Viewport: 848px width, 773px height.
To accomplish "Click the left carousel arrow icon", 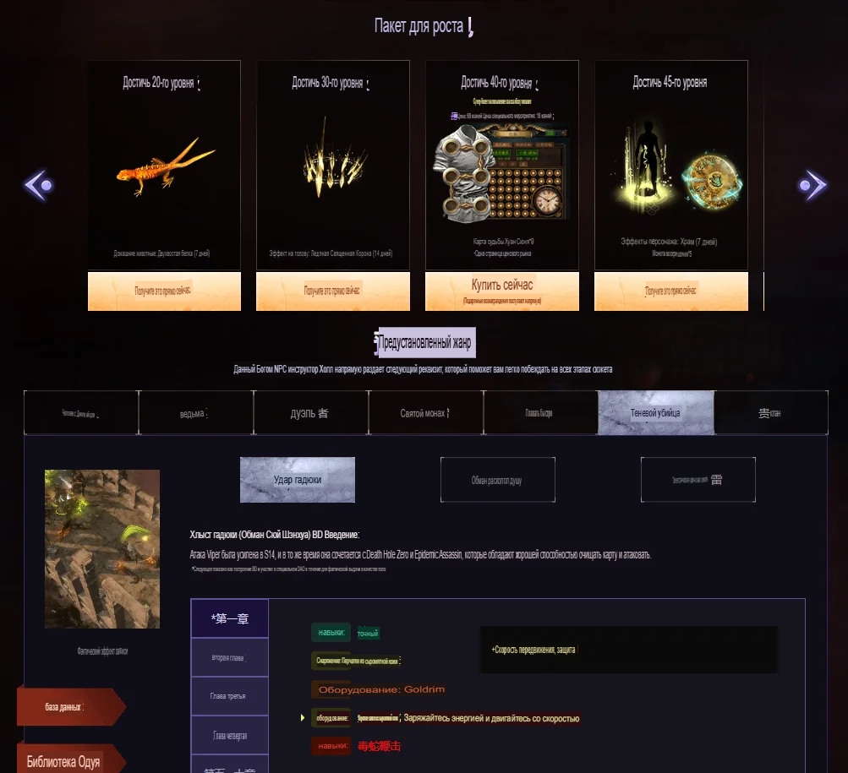I will pyautogui.click(x=39, y=185).
